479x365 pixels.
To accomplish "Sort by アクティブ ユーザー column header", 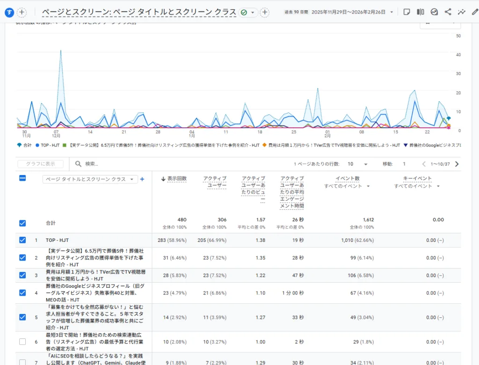I will [214, 182].
